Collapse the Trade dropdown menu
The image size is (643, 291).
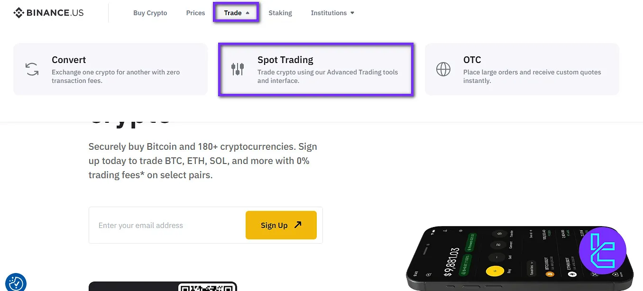(236, 13)
